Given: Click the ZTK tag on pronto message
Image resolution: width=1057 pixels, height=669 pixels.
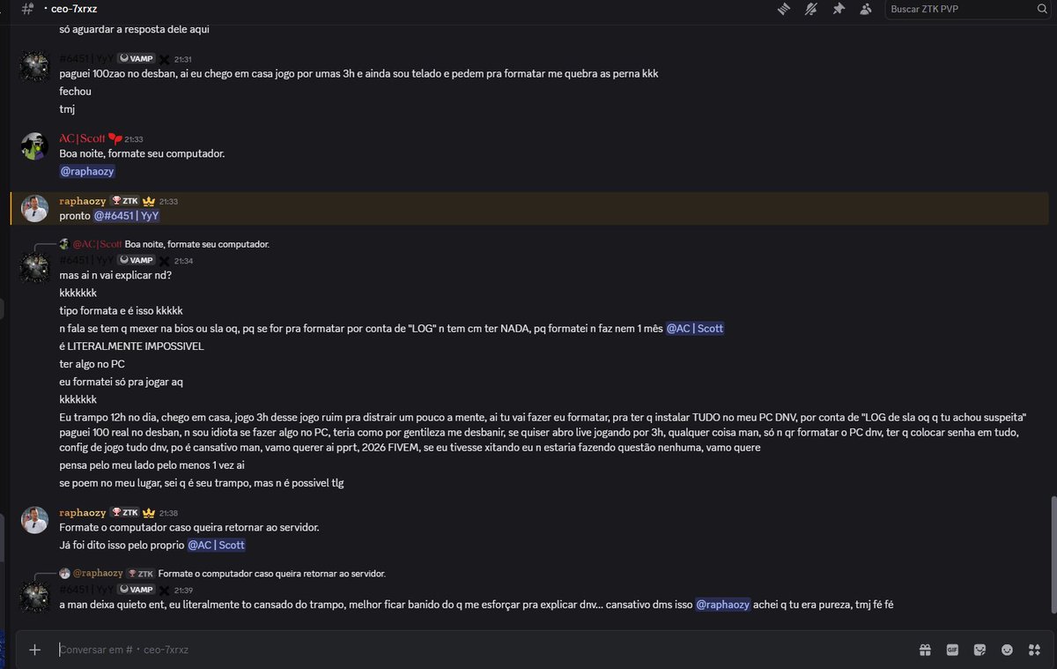Looking at the screenshot, I should coord(124,201).
